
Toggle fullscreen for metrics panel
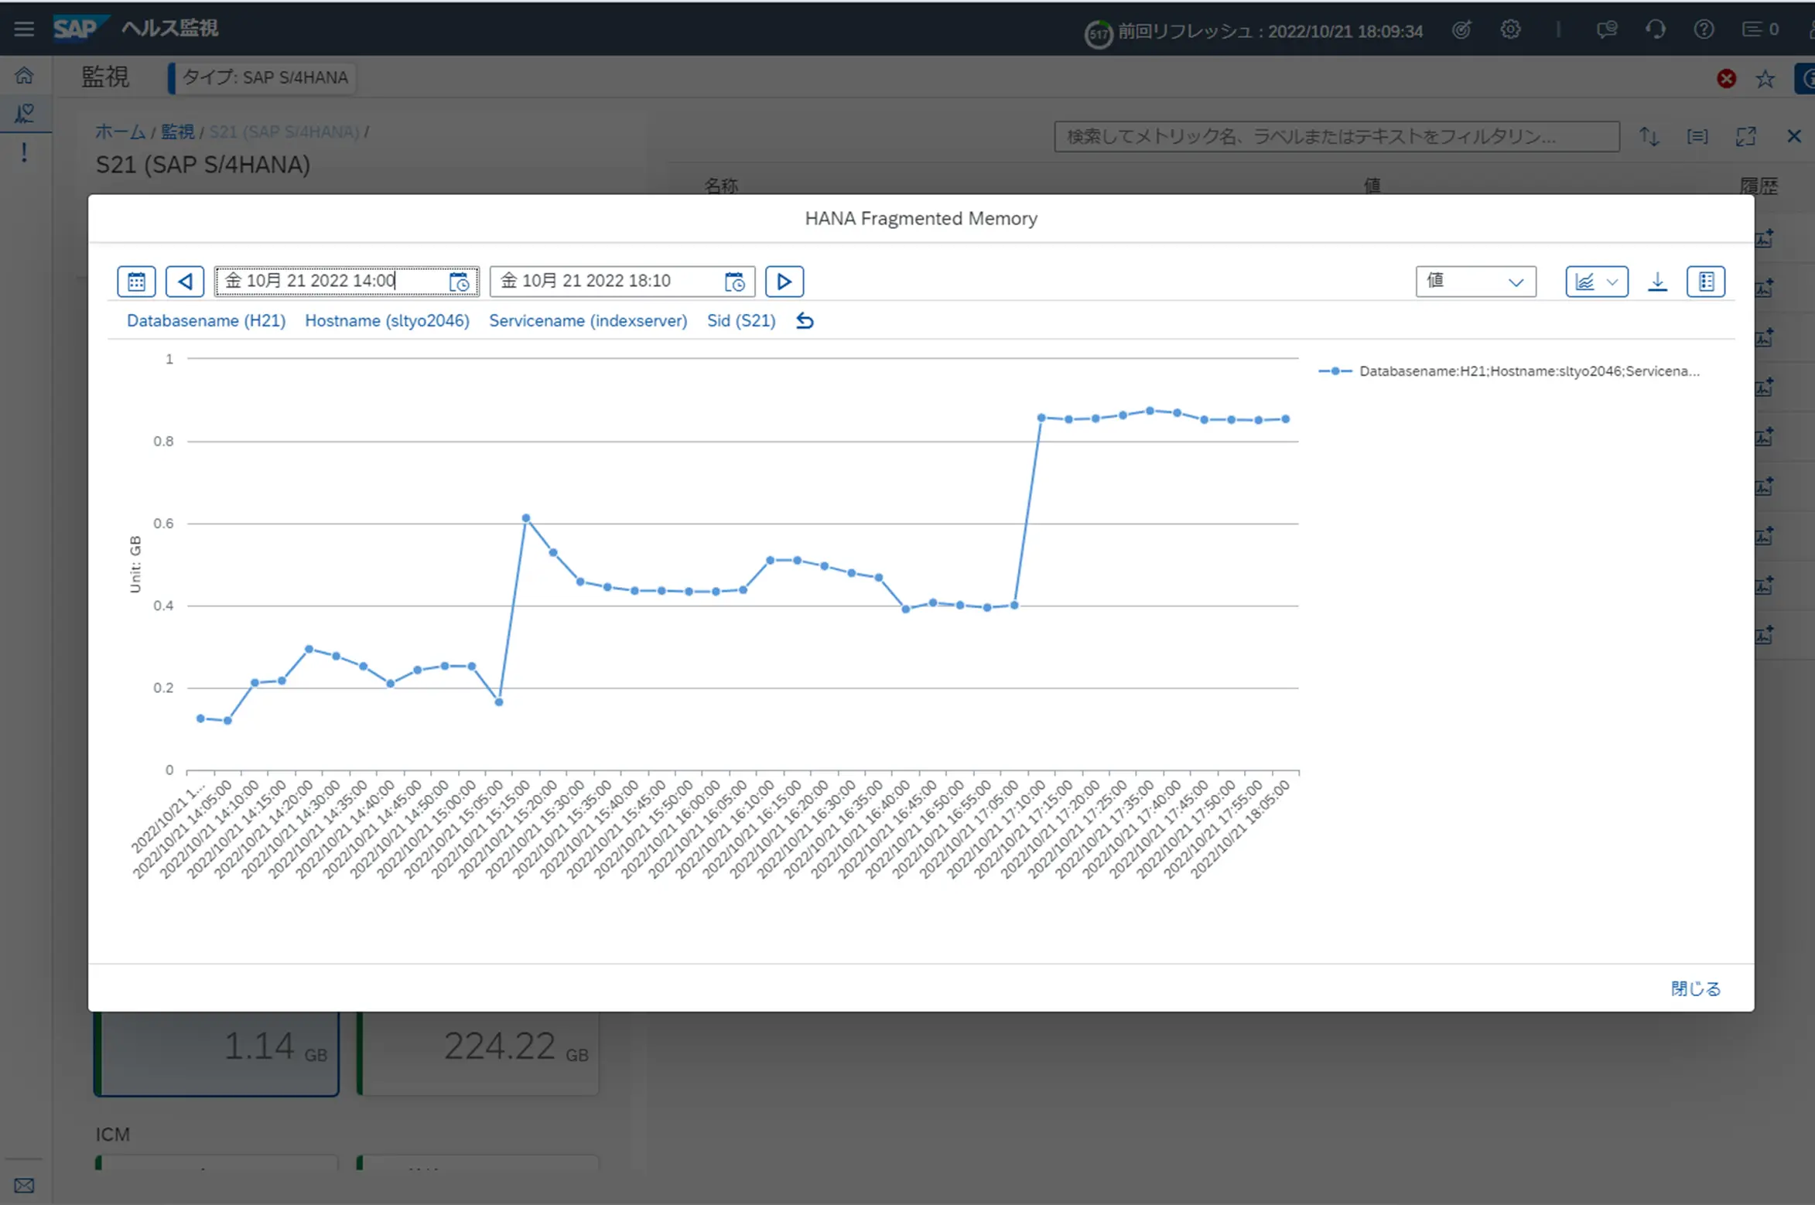pyautogui.click(x=1746, y=137)
